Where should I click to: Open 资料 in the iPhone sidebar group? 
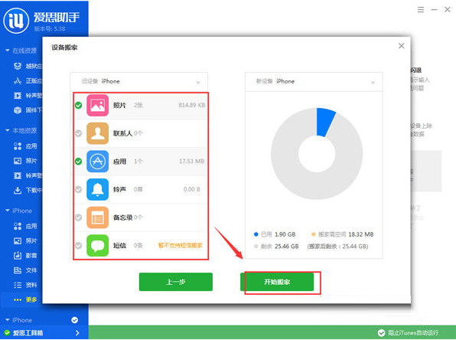point(25,285)
